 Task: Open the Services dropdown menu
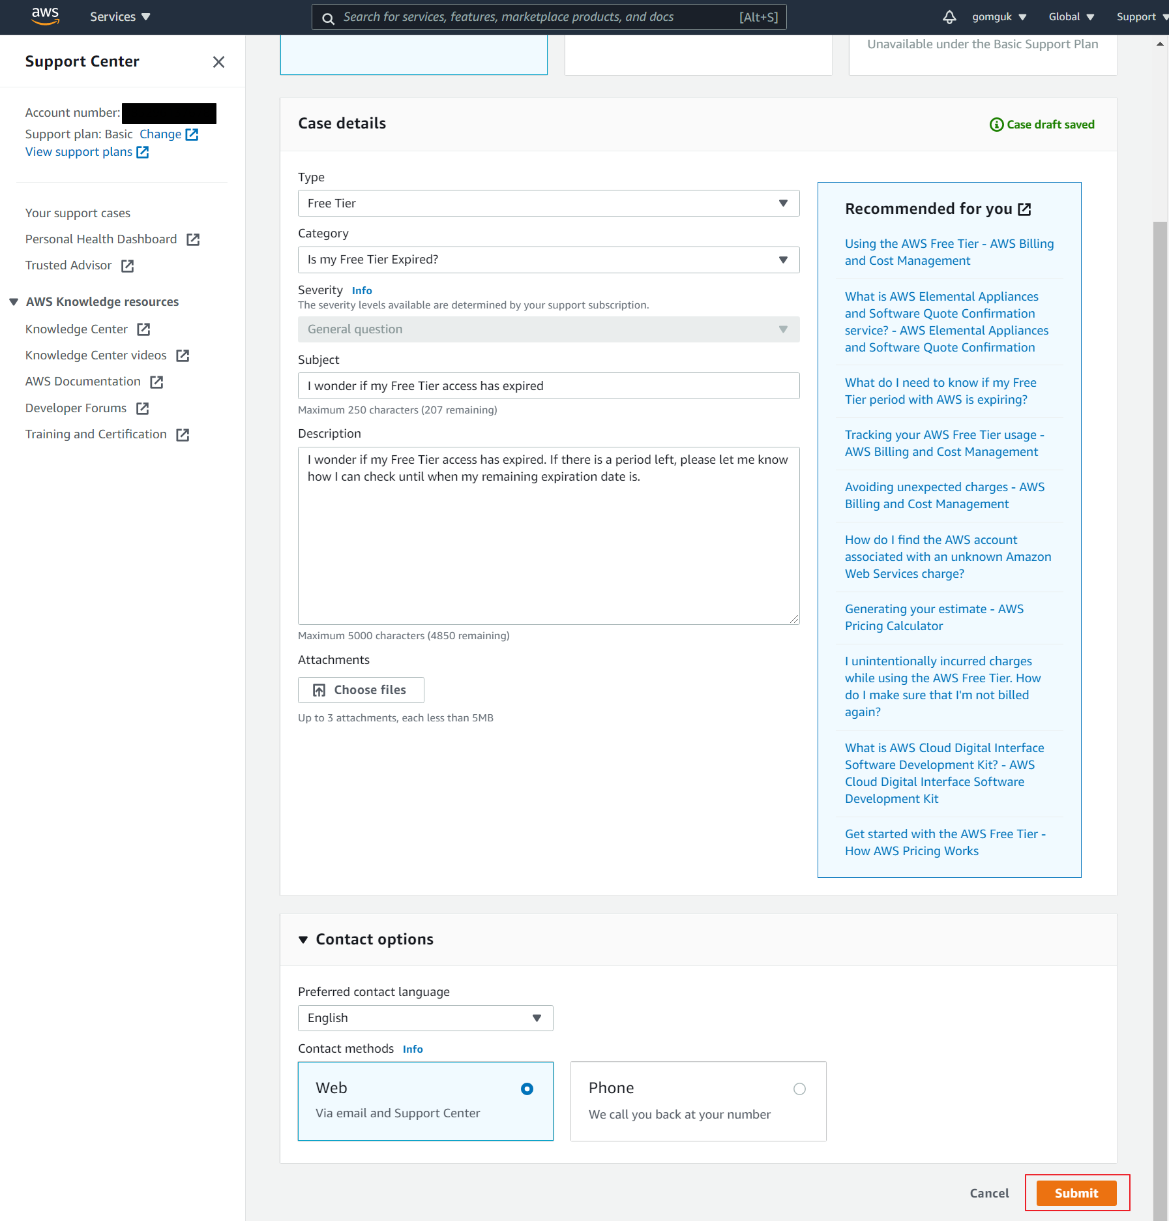(120, 17)
